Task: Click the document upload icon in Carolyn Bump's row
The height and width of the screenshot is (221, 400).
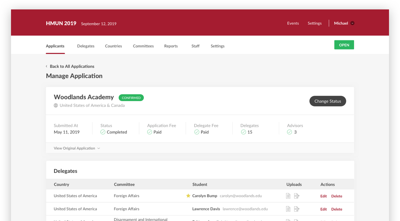Action: coord(288,195)
